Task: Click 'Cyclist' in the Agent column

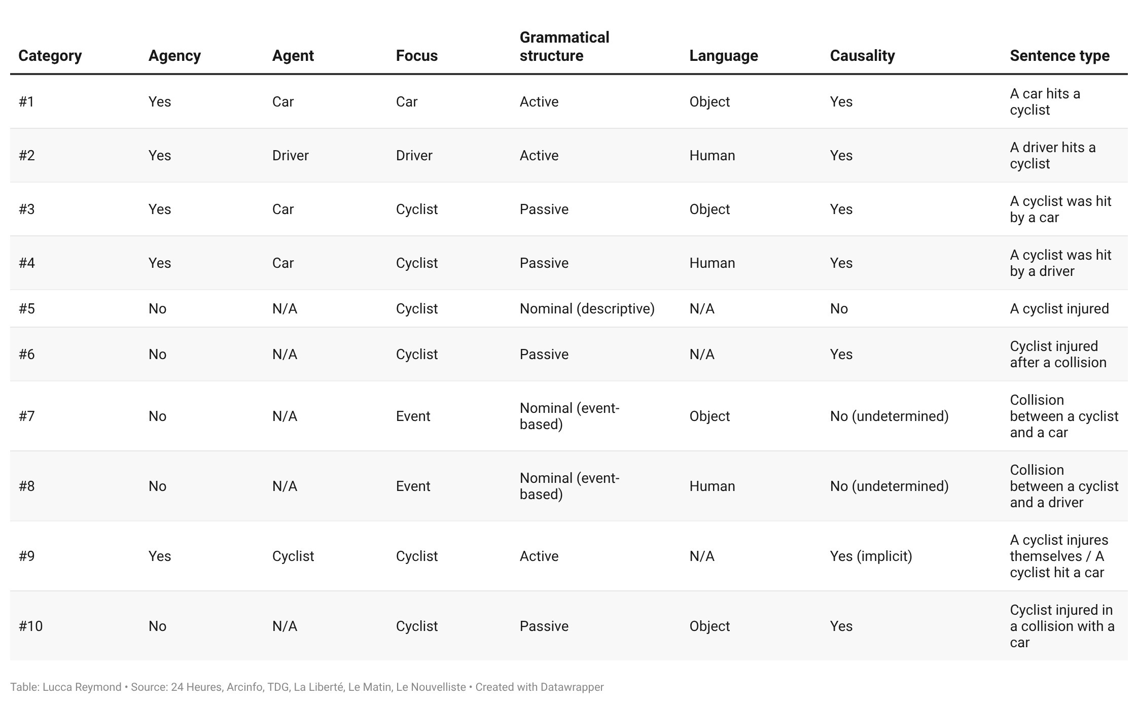Action: (293, 556)
